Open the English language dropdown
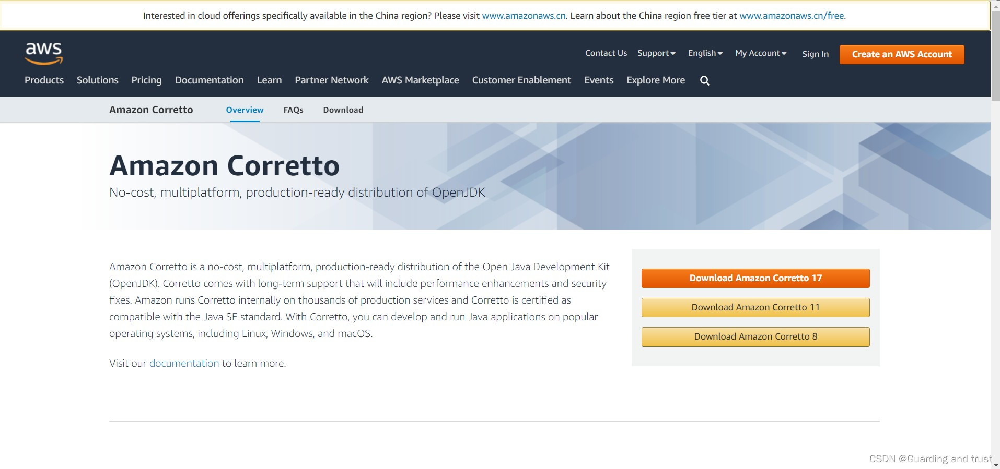This screenshot has width=1000, height=469. click(705, 53)
